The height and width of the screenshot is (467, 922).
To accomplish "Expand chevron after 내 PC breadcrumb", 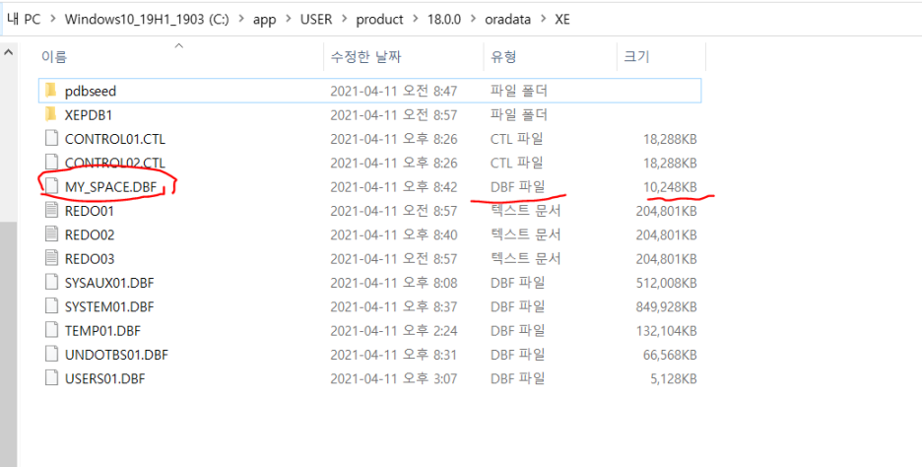I will click(x=53, y=19).
